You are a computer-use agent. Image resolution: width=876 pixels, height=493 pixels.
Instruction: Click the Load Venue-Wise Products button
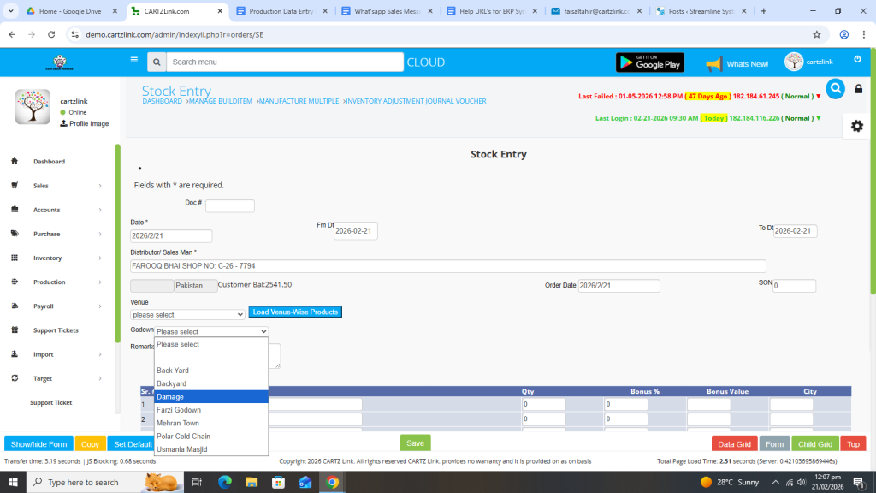(x=295, y=312)
